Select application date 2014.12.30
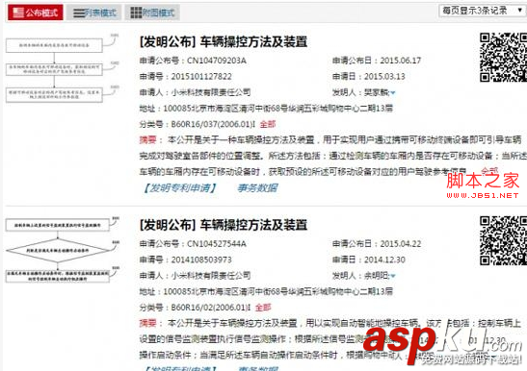 pyautogui.click(x=384, y=260)
